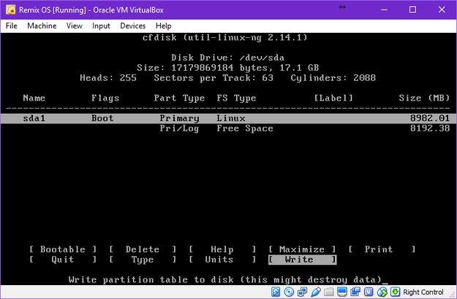Click the Part Type column header
Screen dimensions: 457x299
coord(179,98)
